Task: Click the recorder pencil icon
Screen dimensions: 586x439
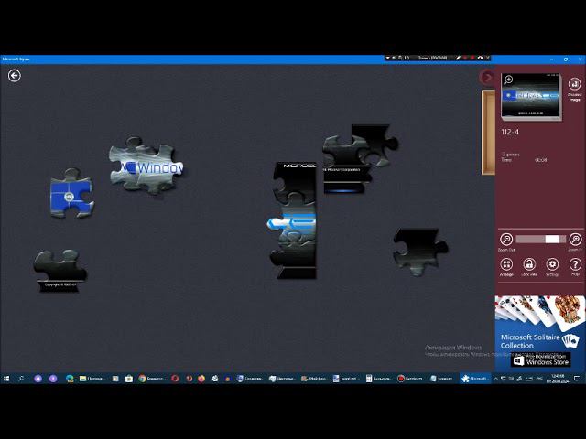Action: coord(458,58)
